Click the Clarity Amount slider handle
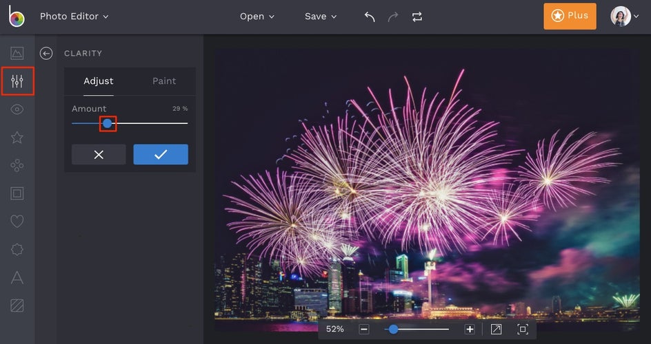 coord(108,123)
